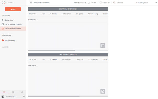Open the Declaraties dashboard home icon
Viewport: 158px width, 99px height.
[x=3, y=20]
